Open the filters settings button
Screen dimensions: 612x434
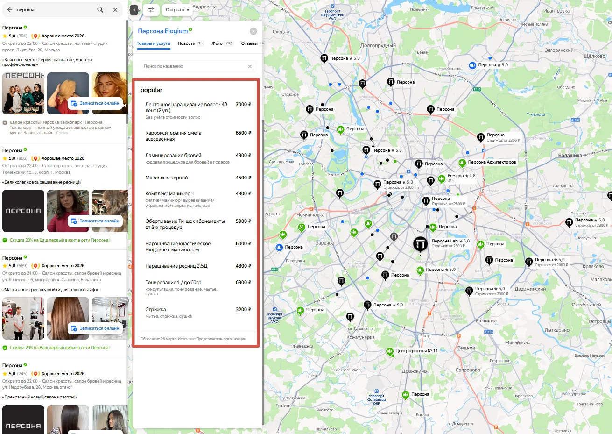coord(151,10)
